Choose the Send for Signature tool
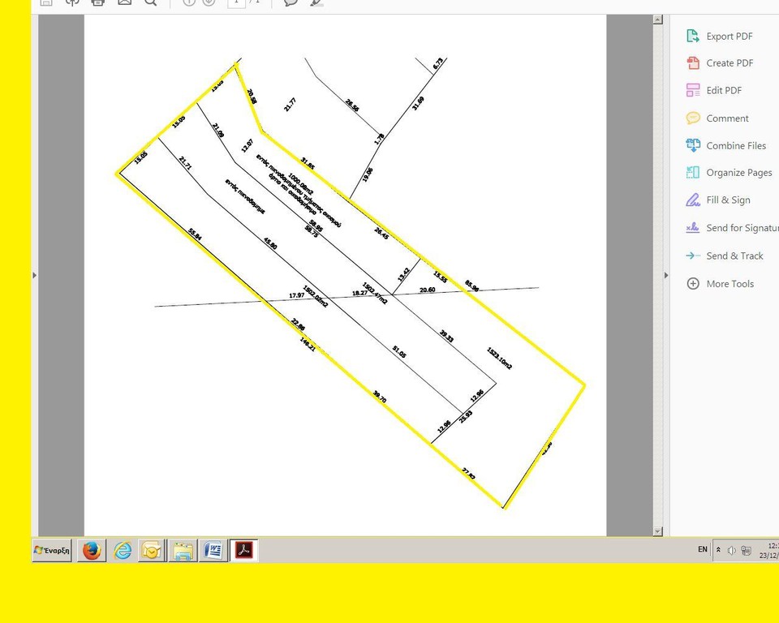 coord(732,227)
